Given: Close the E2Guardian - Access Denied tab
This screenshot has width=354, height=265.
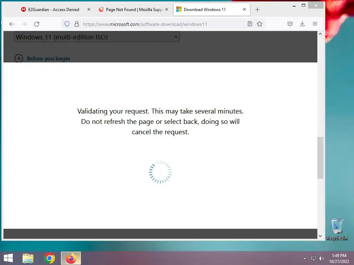Looking at the screenshot, I should 89,9.
